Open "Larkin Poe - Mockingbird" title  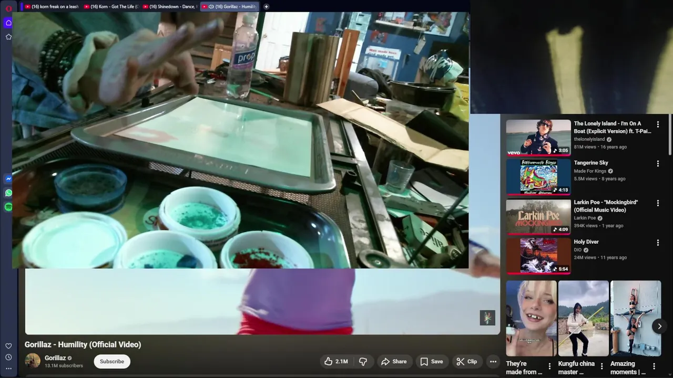click(606, 206)
